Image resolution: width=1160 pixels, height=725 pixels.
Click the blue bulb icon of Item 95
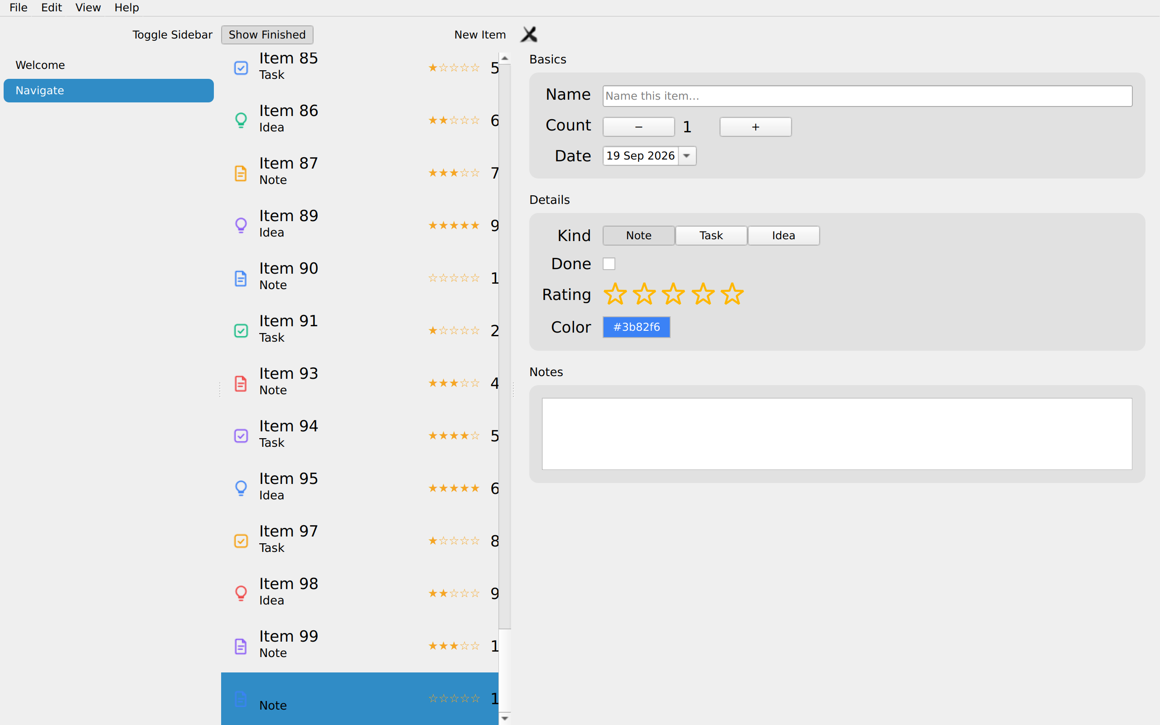pyautogui.click(x=241, y=488)
